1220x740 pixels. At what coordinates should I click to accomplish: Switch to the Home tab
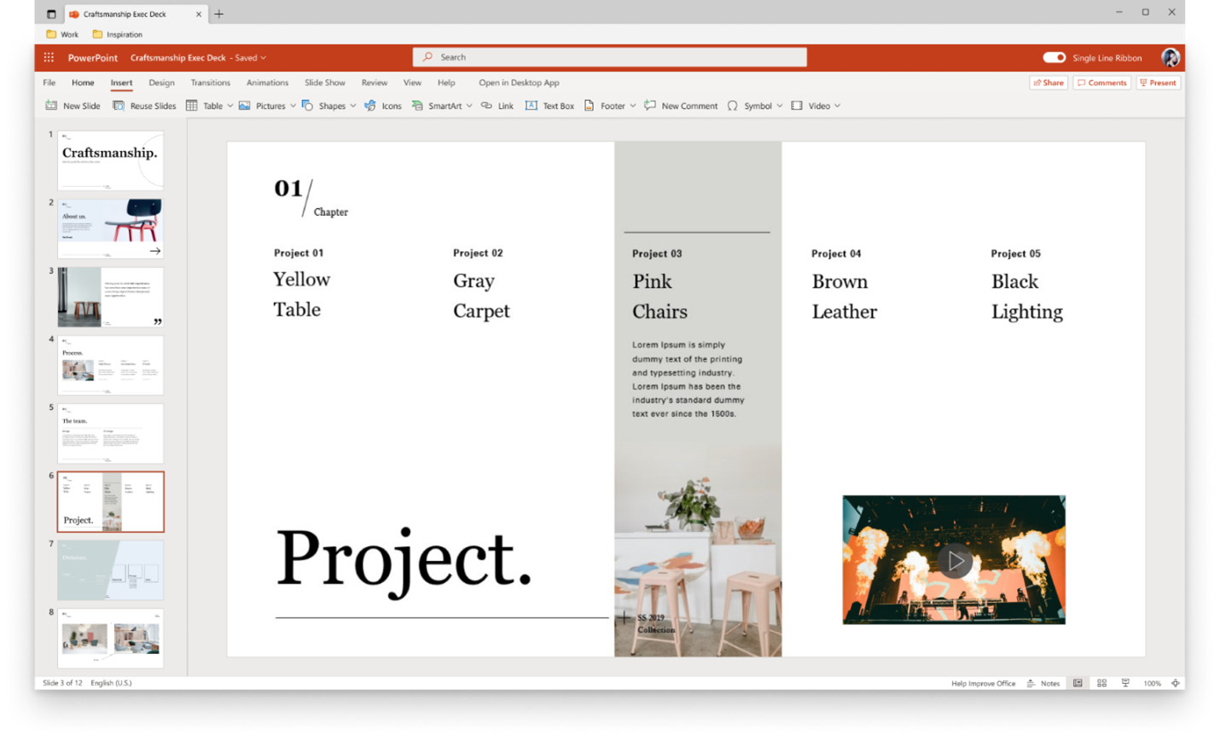coord(83,83)
